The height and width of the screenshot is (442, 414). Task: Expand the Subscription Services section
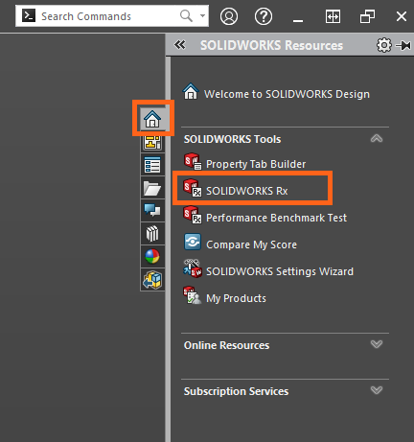(x=377, y=390)
